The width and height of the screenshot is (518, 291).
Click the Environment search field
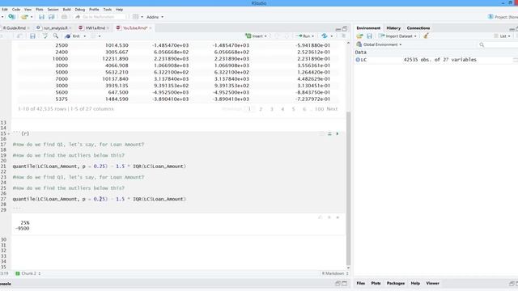(x=499, y=44)
